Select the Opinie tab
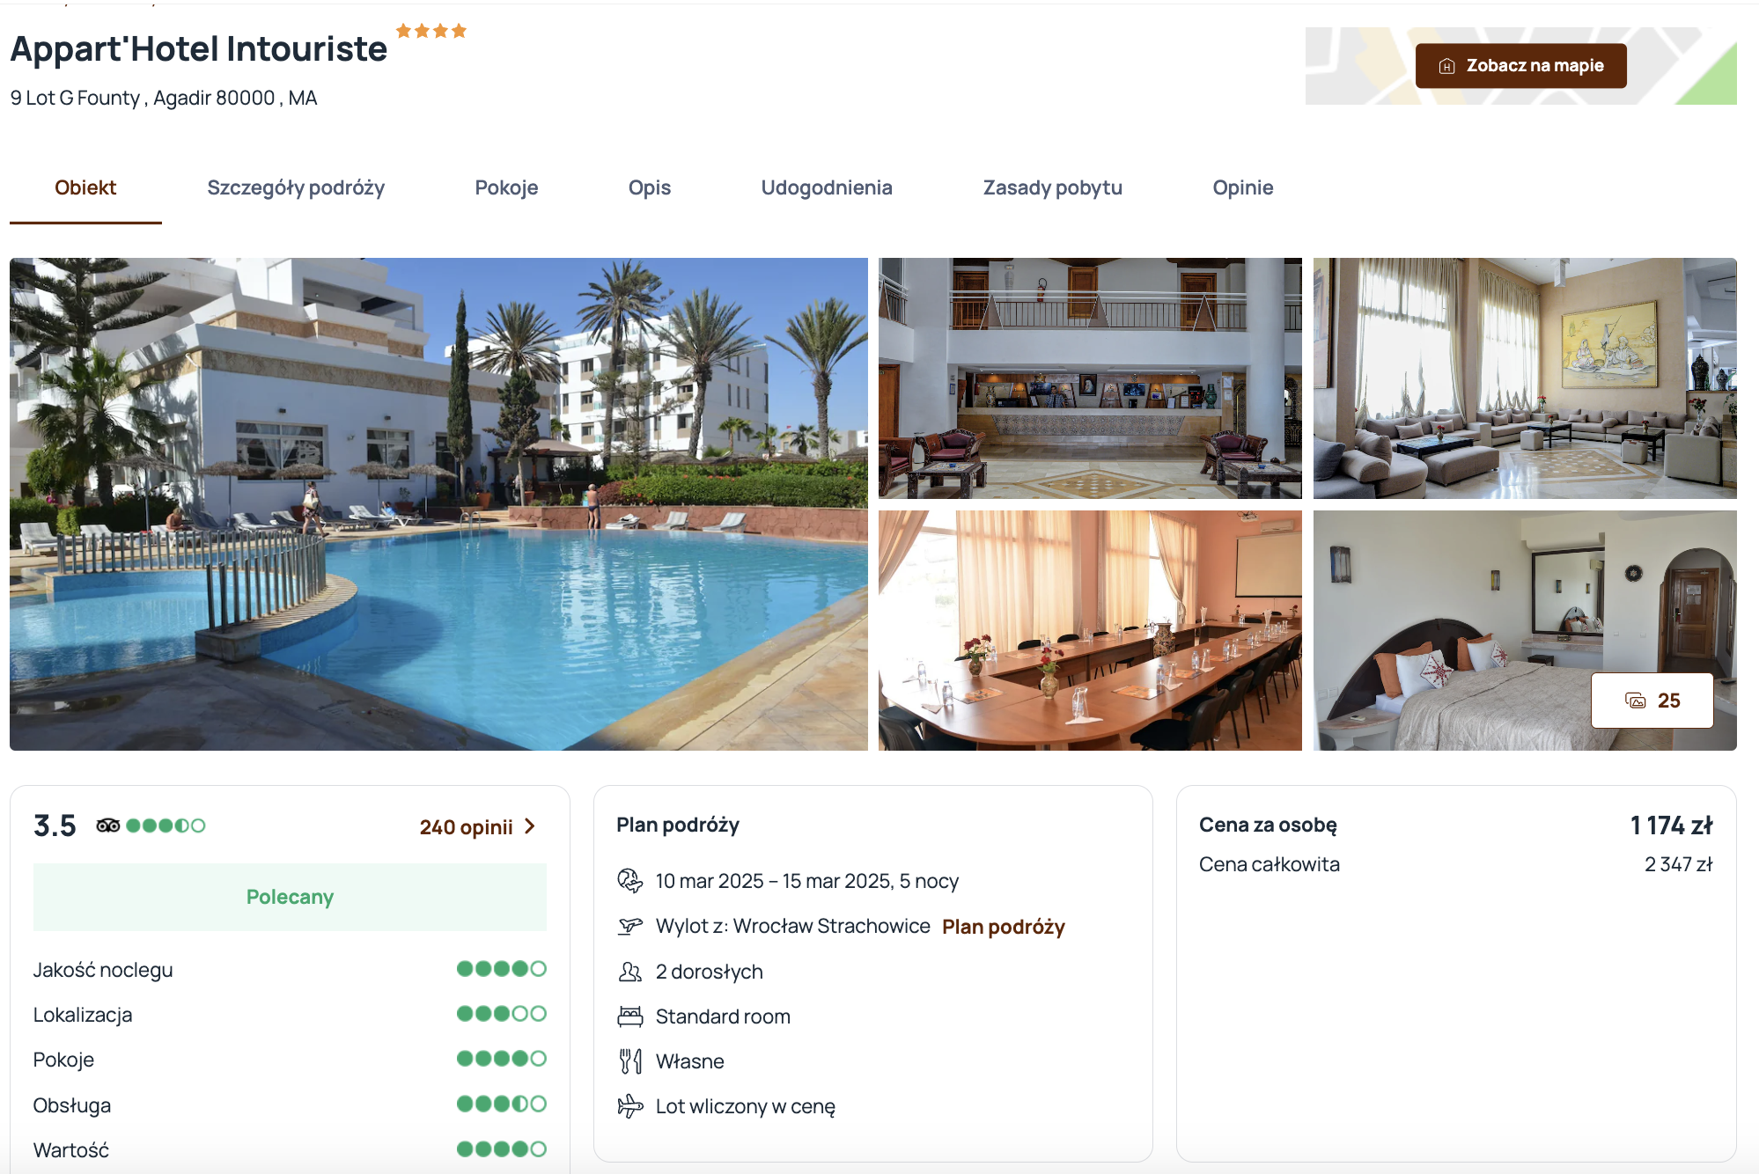The width and height of the screenshot is (1759, 1174). pos(1242,187)
